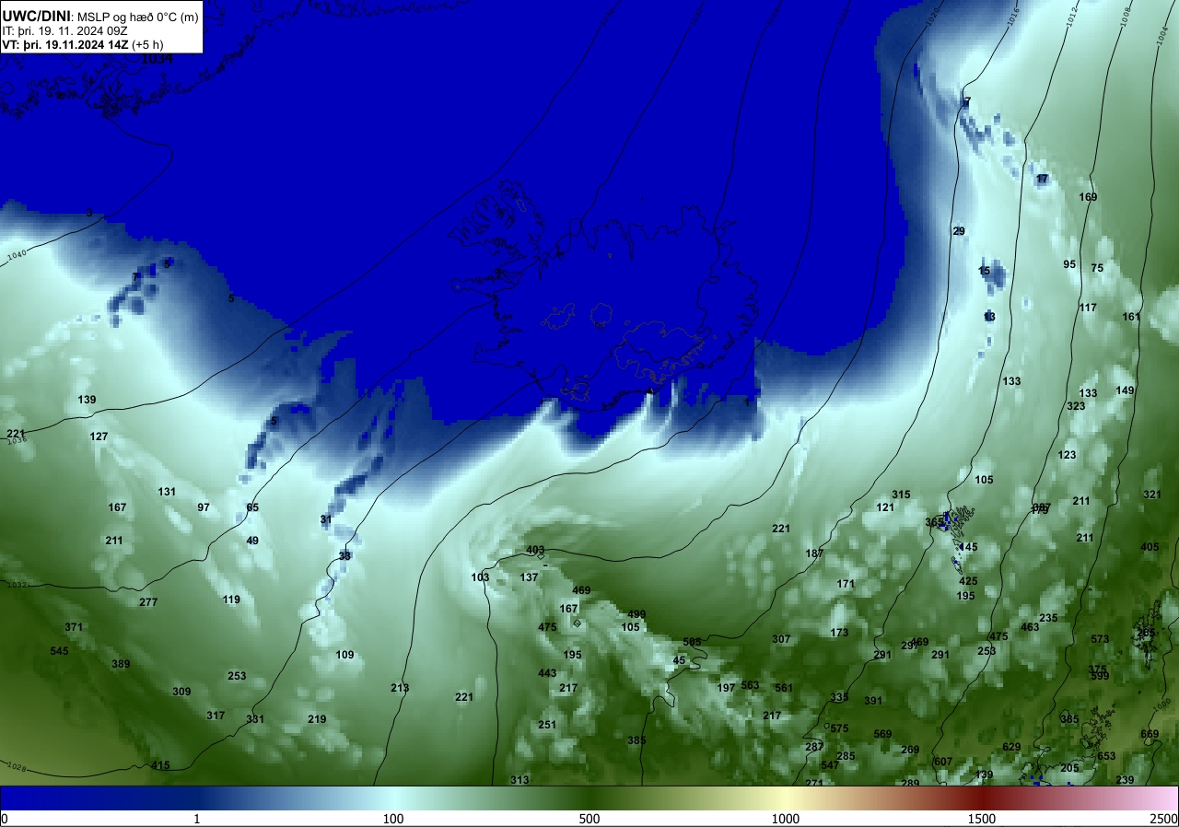Click the map value 505
Image resolution: width=1179 pixels, height=827 pixels.
point(692,642)
